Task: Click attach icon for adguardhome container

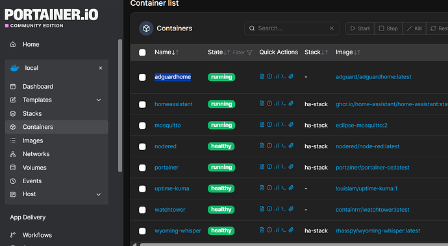Action: (x=291, y=76)
